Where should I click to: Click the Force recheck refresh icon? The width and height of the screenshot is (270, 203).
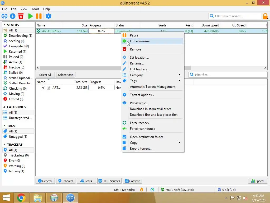pyautogui.click(x=124, y=123)
